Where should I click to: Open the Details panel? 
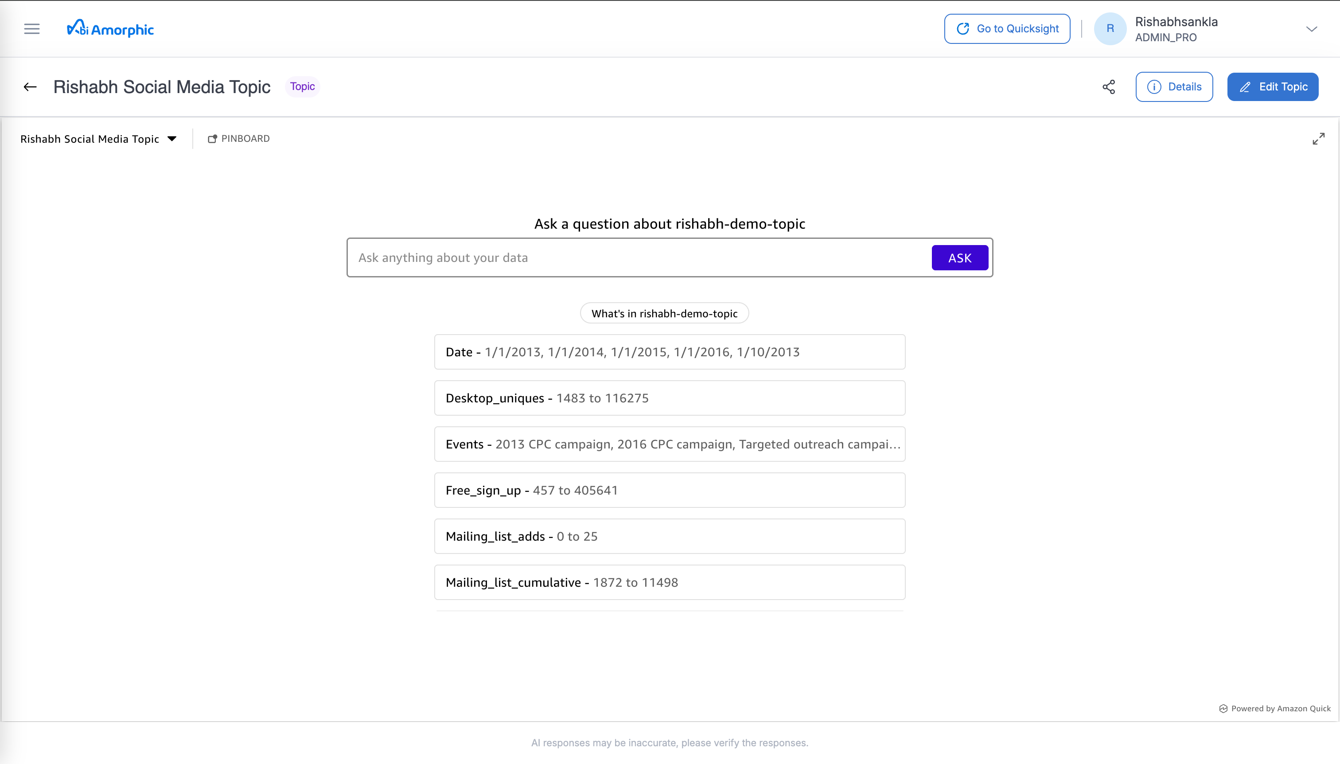point(1174,86)
